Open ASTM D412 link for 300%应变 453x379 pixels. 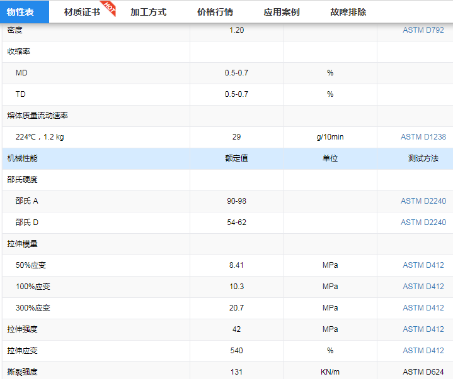[423, 308]
